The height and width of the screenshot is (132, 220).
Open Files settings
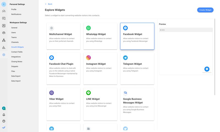pyautogui.click(x=13, y=71)
